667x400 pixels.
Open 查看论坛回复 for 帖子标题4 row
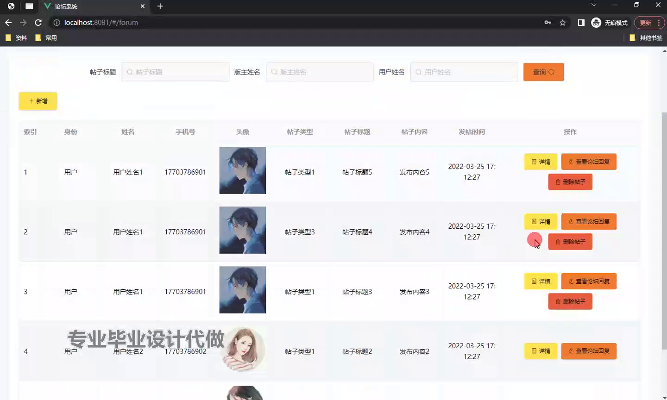point(589,221)
